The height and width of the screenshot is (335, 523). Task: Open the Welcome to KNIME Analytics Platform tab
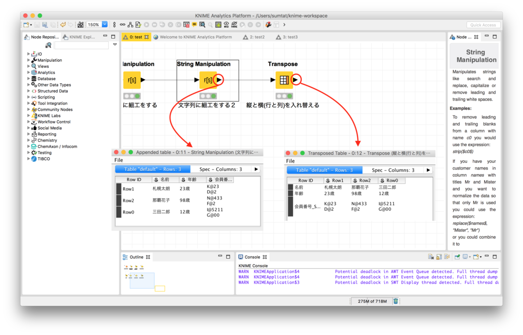(197, 37)
